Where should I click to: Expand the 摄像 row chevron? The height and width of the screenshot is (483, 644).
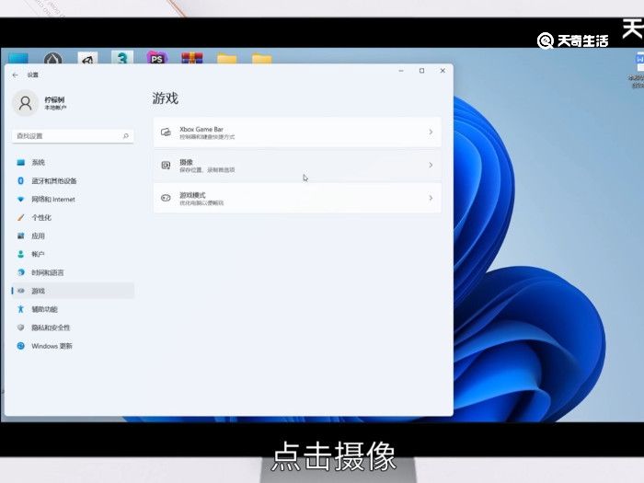pos(431,165)
